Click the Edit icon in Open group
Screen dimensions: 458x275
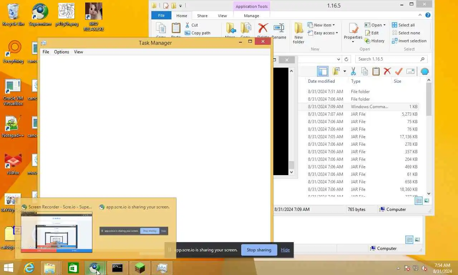pyautogui.click(x=372, y=33)
